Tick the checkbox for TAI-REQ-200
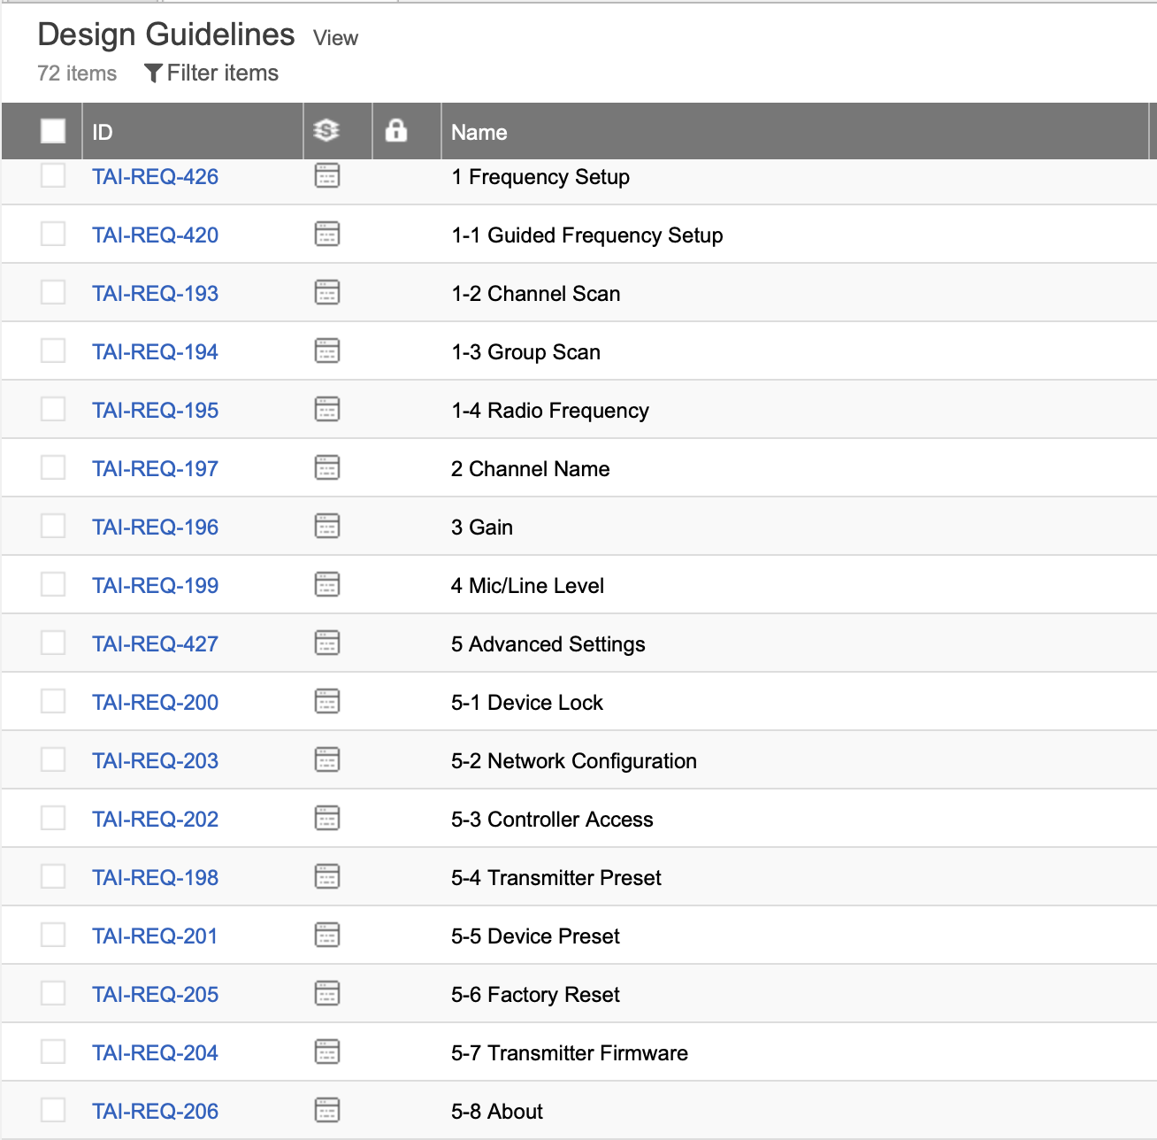Viewport: 1157px width, 1140px height. [x=53, y=701]
